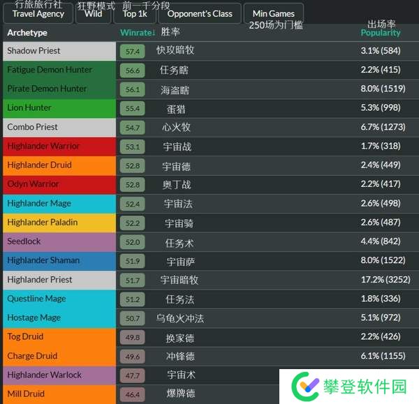
Task: Select the Highlander Shaman archetype
Action: [59, 260]
